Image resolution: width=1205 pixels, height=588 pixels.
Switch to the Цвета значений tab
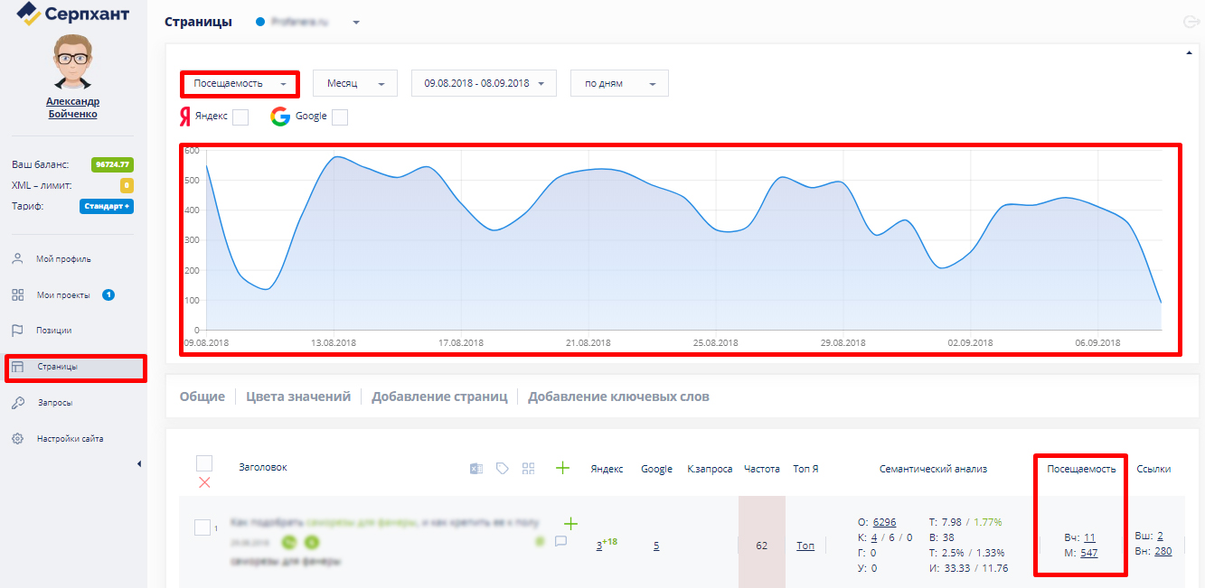point(298,397)
